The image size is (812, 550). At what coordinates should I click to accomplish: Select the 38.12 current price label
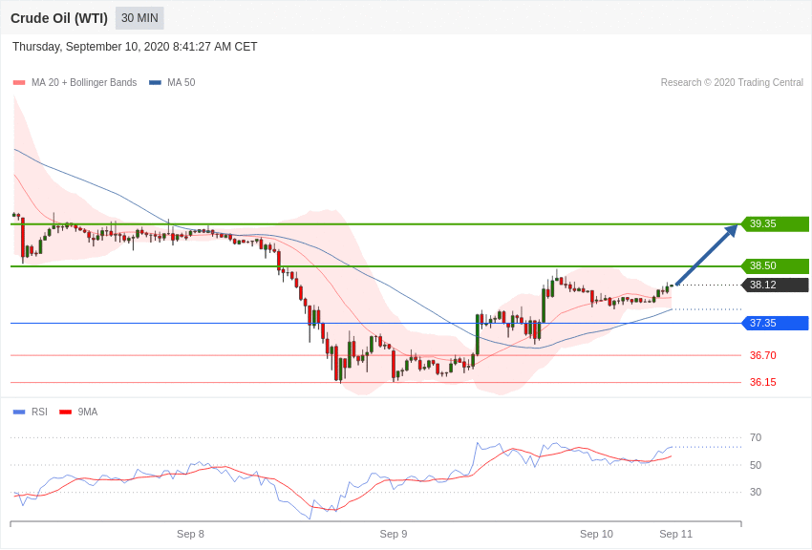775,286
